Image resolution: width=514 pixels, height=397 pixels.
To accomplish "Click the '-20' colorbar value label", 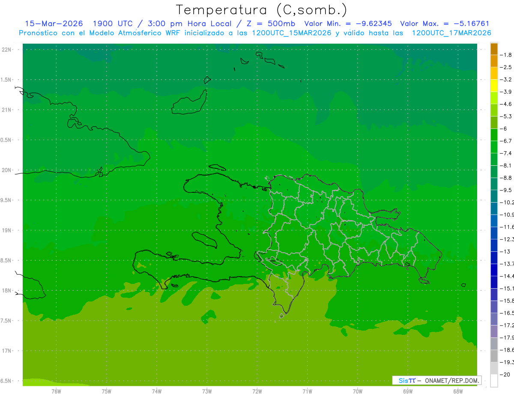I will click(505, 374).
